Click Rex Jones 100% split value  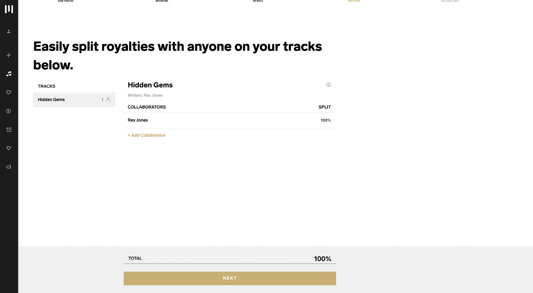point(325,120)
